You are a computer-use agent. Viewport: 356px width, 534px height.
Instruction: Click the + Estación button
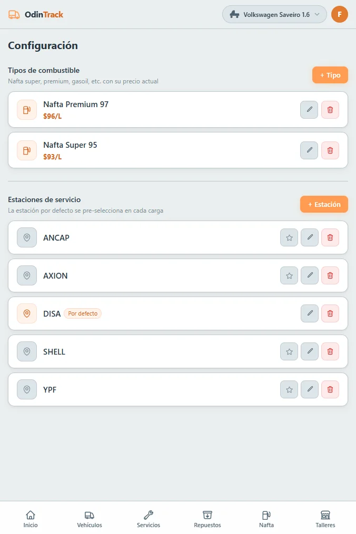[324, 204]
